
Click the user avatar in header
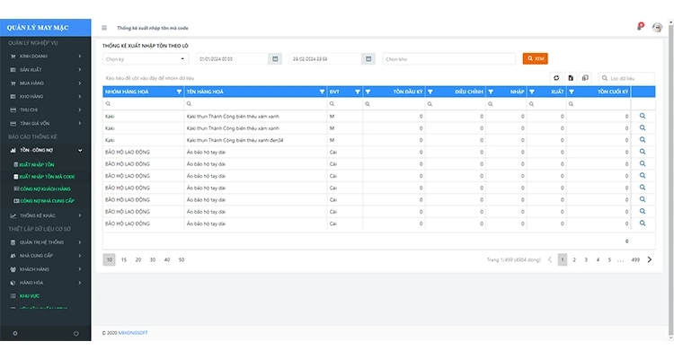click(x=657, y=28)
